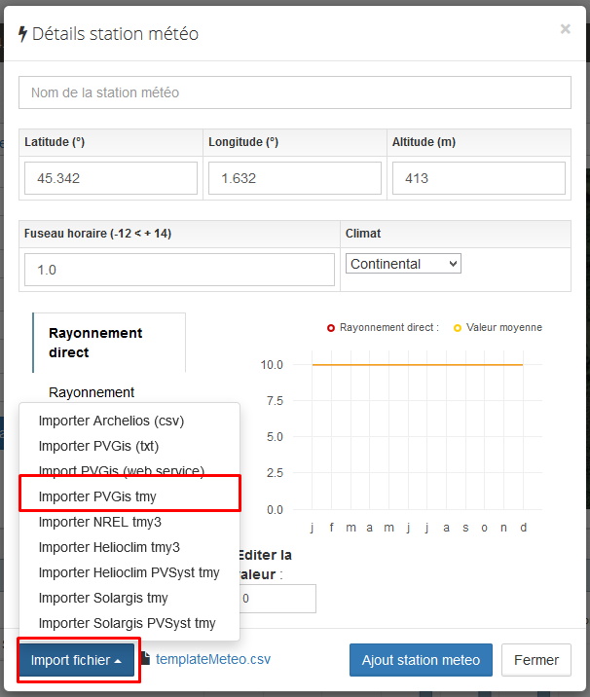Choose Importer Archelios (csv)

129,421
